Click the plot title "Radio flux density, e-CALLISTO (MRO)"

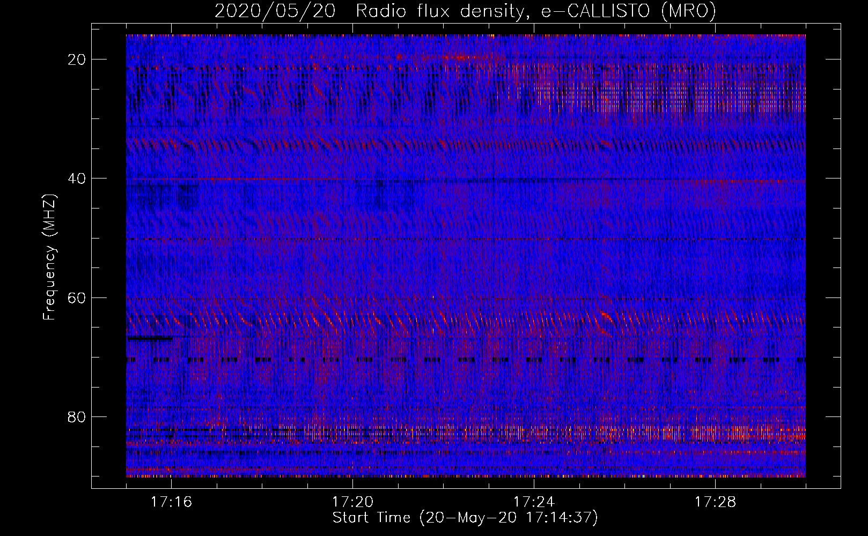536,11
